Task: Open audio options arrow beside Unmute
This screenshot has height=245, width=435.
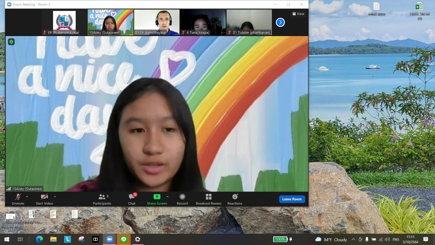Action: point(27,197)
